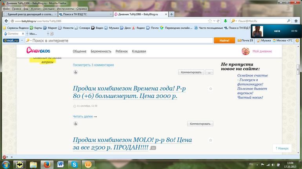Click the search magnifier in Mail.Ru search box
The image size is (302, 169).
click(x=289, y=21)
